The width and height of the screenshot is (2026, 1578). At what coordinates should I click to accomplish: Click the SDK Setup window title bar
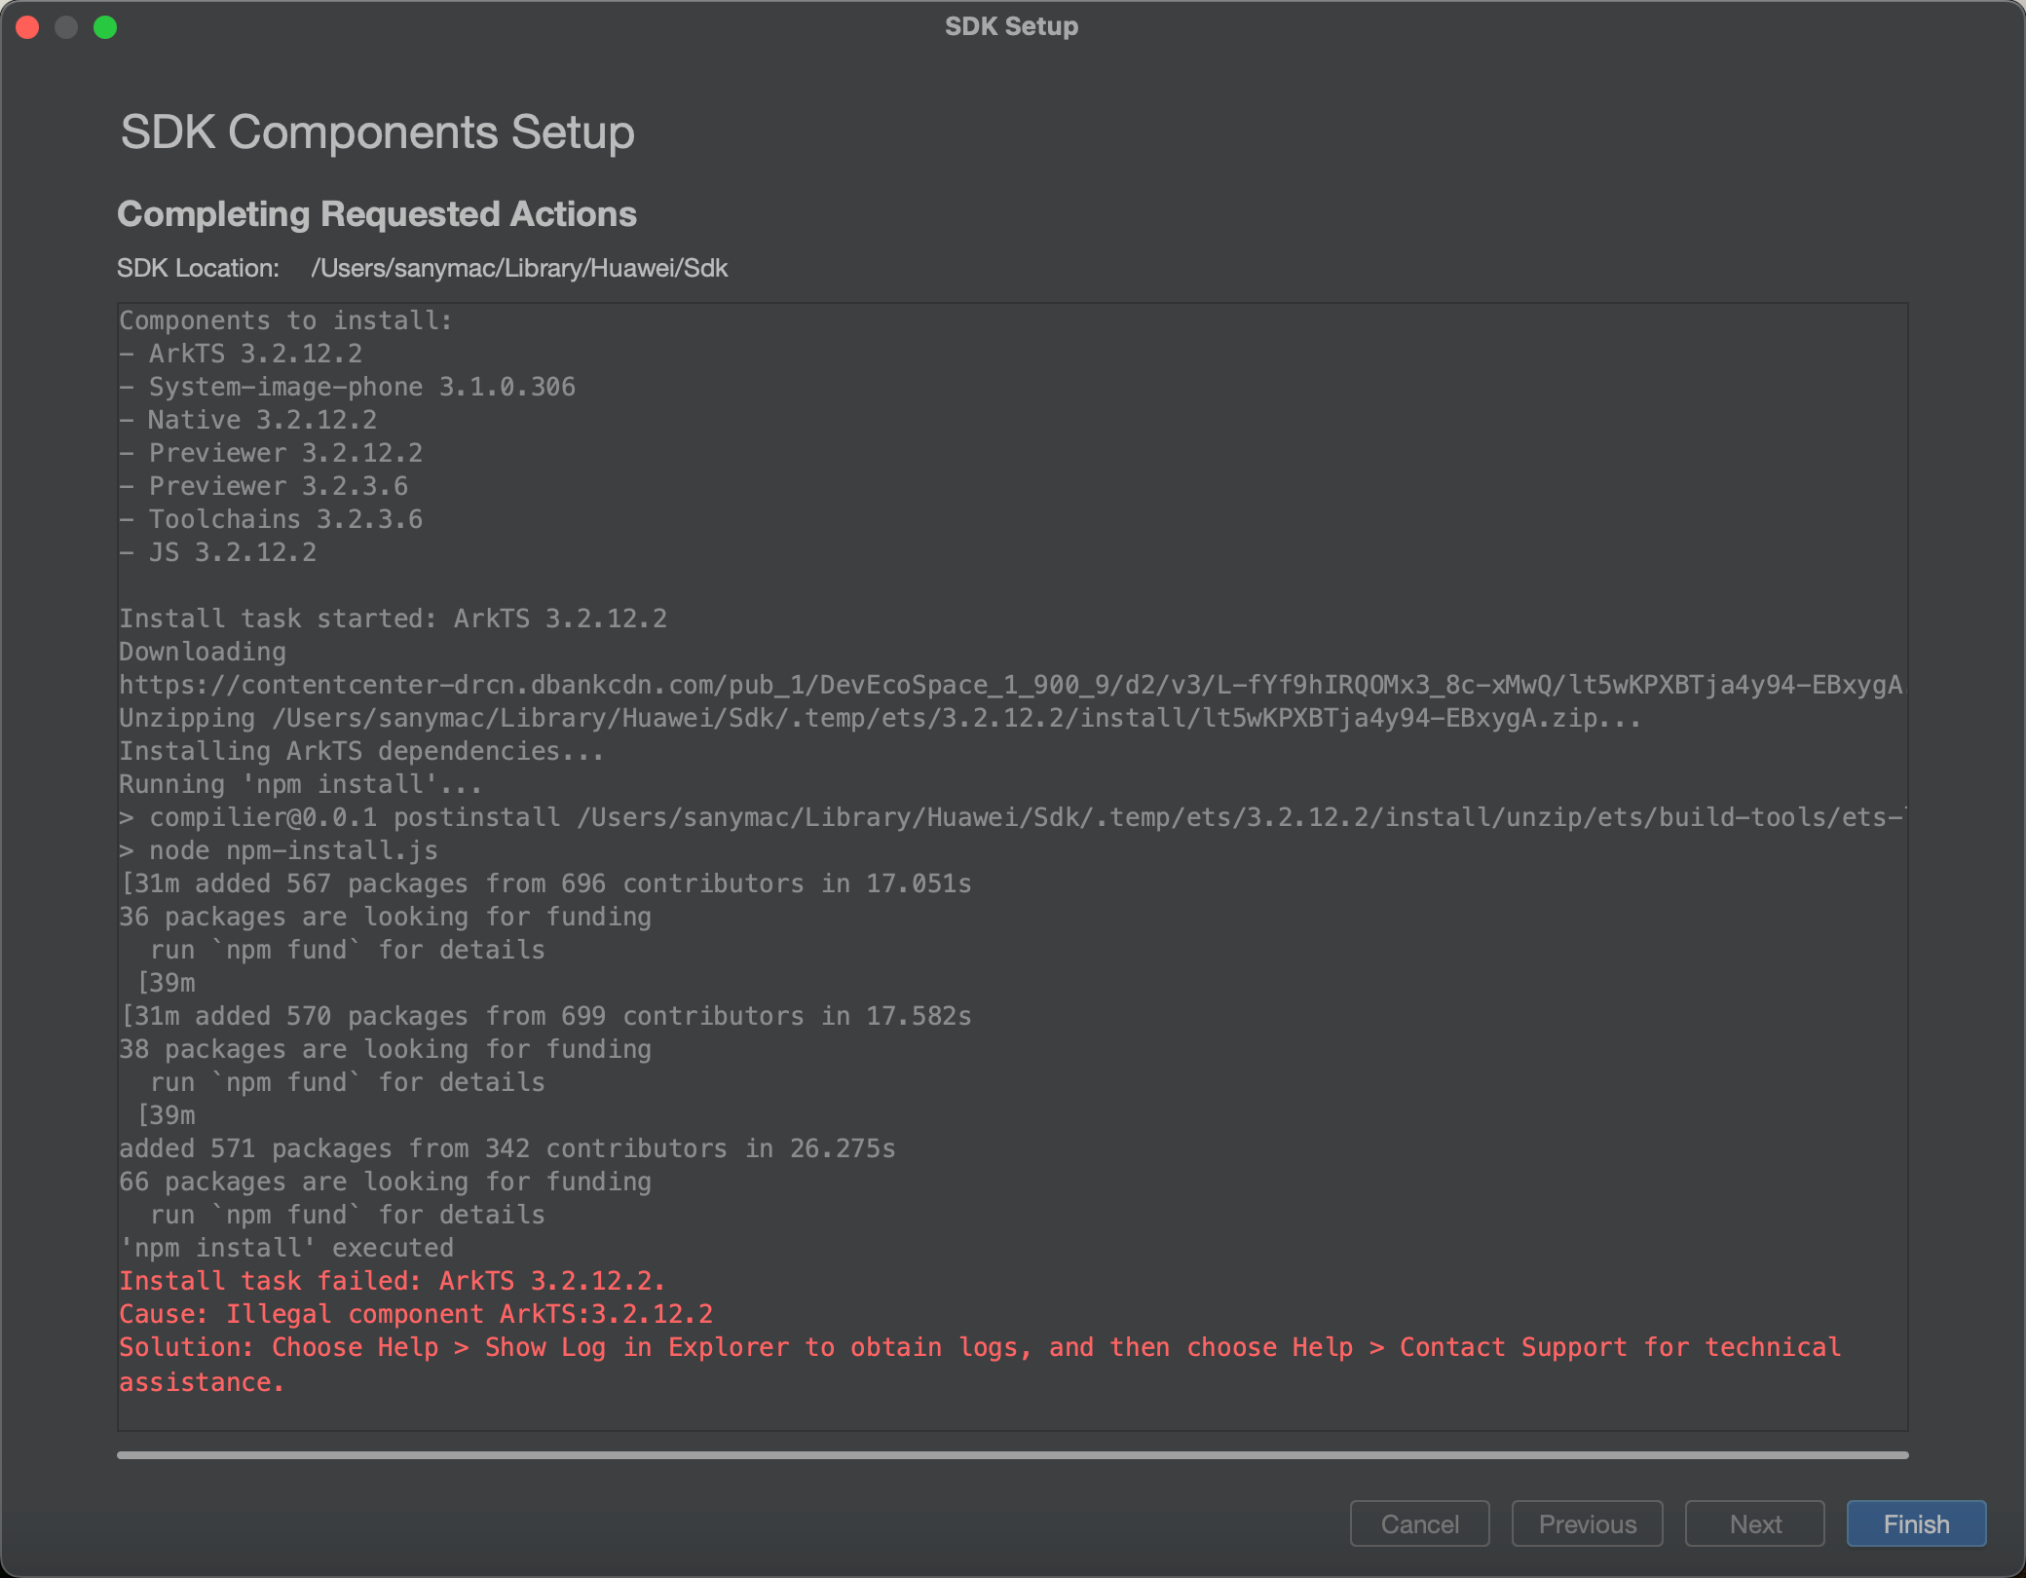pos(1013,26)
